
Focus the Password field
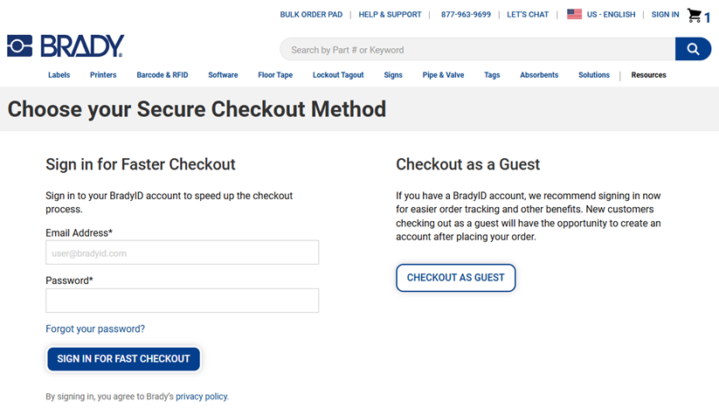tap(182, 301)
